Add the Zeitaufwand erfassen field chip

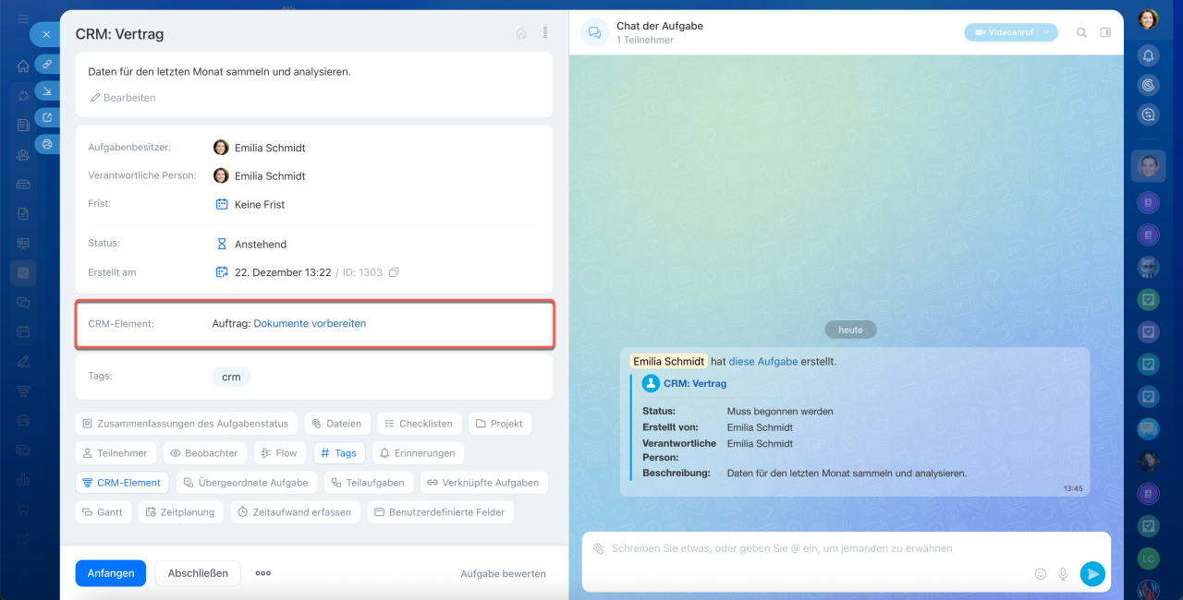click(x=296, y=512)
